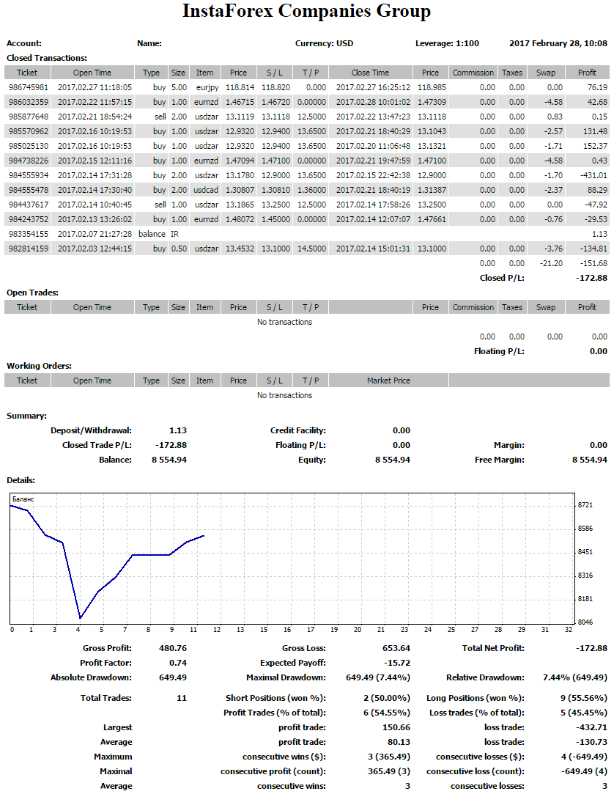
Task: Click the Close Time column header
Action: [370, 73]
